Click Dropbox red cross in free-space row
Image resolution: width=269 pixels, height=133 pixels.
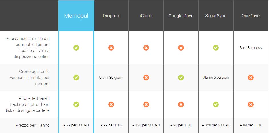[111, 48]
